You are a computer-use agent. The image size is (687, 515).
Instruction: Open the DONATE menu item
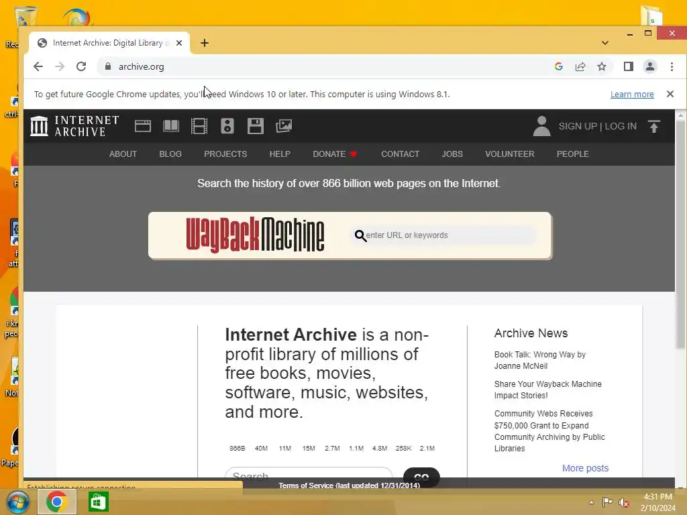pos(335,154)
